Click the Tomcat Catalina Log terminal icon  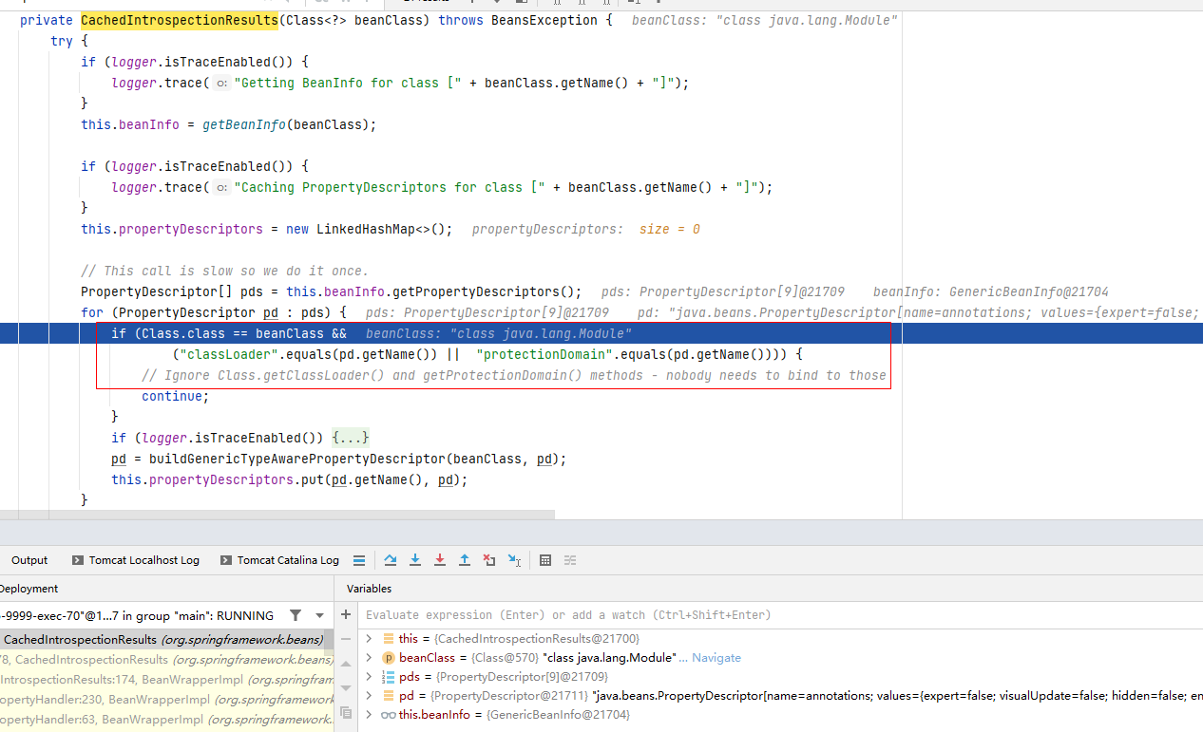(x=226, y=560)
